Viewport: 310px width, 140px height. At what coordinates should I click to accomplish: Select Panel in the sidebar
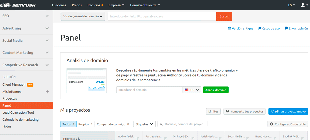(26, 105)
